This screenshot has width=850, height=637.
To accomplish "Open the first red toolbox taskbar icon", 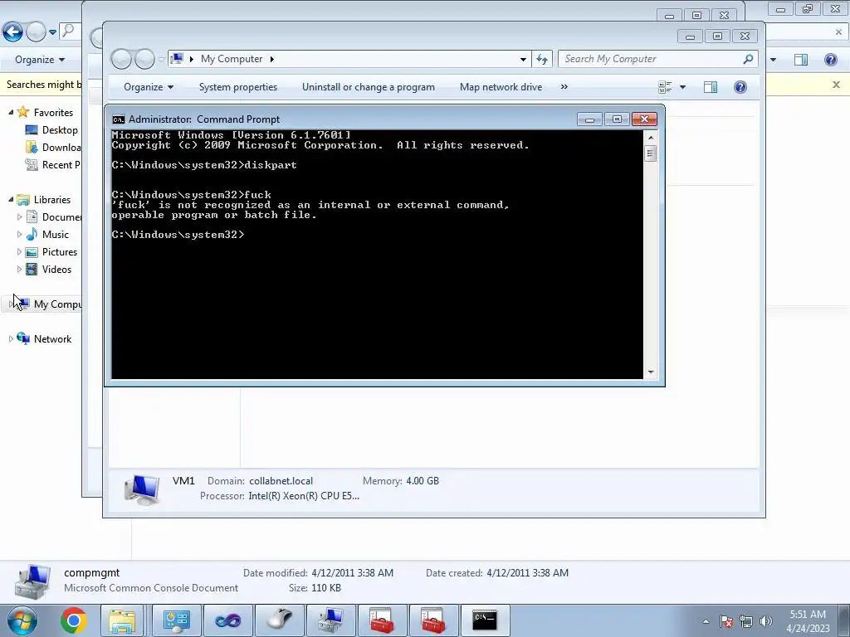I will (x=382, y=620).
